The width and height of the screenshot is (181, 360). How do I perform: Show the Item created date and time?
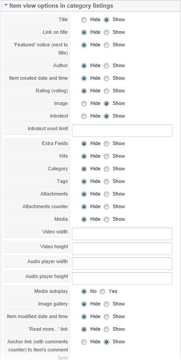(106, 78)
